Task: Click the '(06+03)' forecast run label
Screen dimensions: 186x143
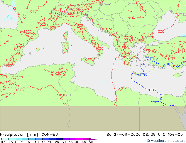Action: click(176, 135)
